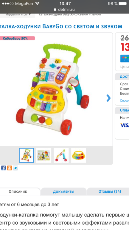Show next product photo with blue arrow
Screen dimensions: 129x230
click(108, 98)
